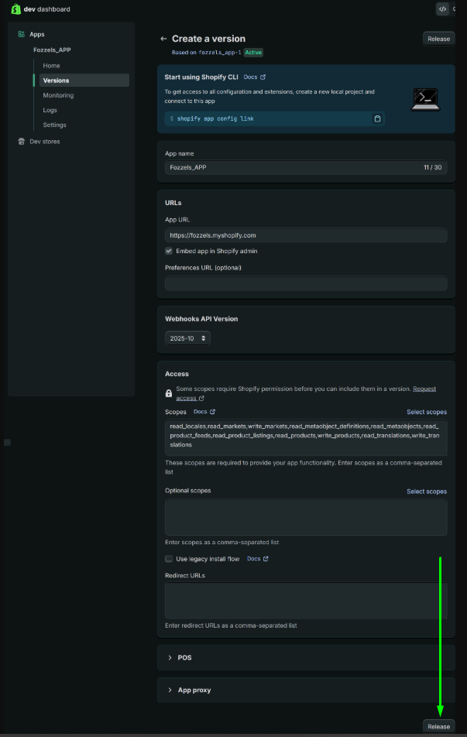Click the lock icon in Access section

tap(169, 393)
